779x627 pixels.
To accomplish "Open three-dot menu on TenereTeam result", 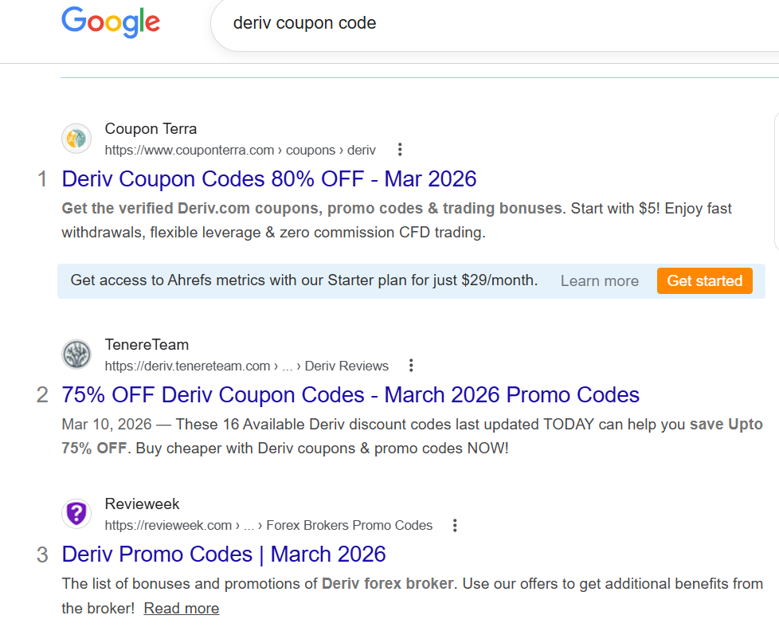I will [x=411, y=365].
